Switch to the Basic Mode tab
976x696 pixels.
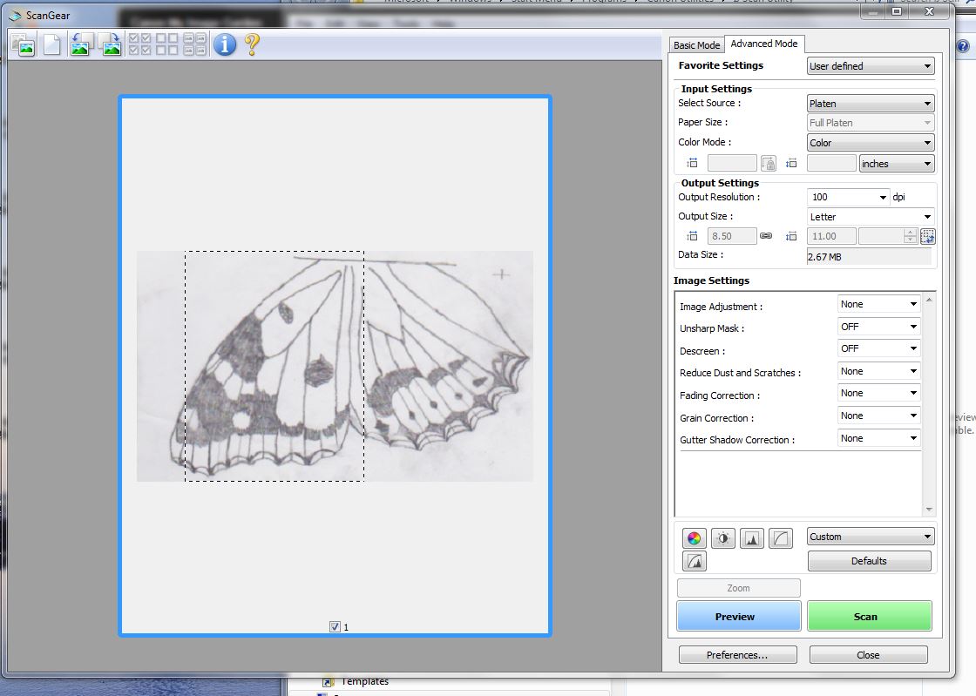[x=696, y=45]
